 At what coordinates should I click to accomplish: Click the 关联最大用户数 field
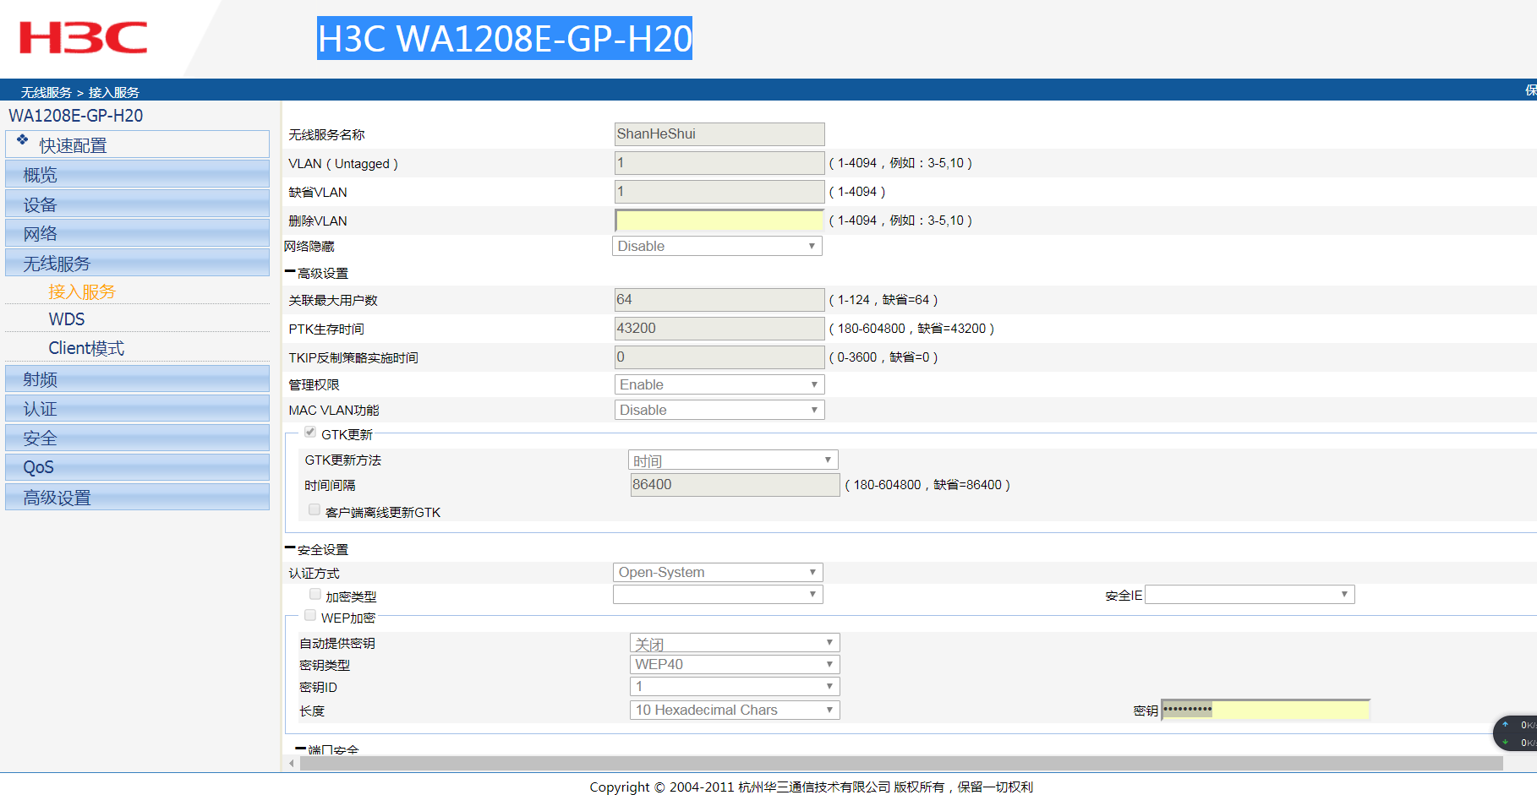coord(719,299)
